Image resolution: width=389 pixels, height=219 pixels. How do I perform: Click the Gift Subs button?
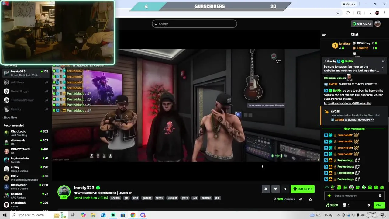pyautogui.click(x=302, y=189)
